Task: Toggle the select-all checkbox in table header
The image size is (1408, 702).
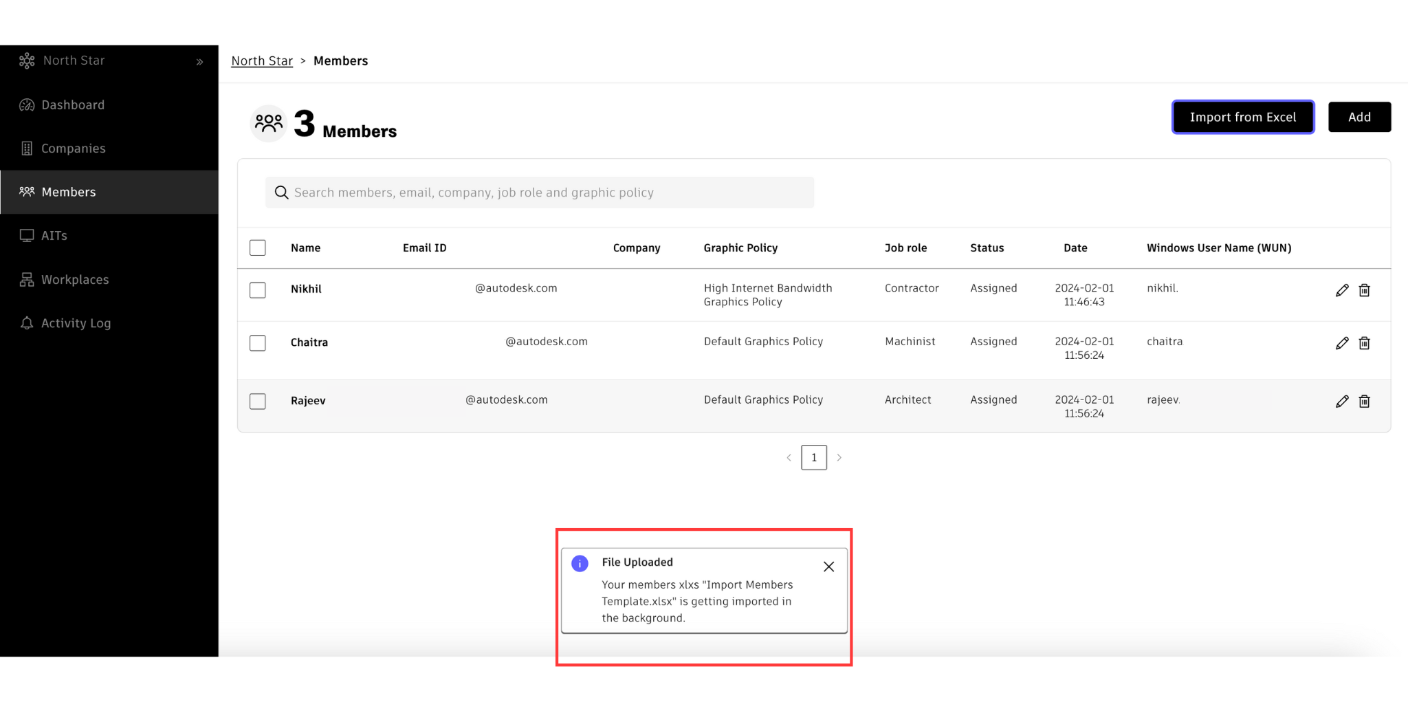Action: pos(258,248)
